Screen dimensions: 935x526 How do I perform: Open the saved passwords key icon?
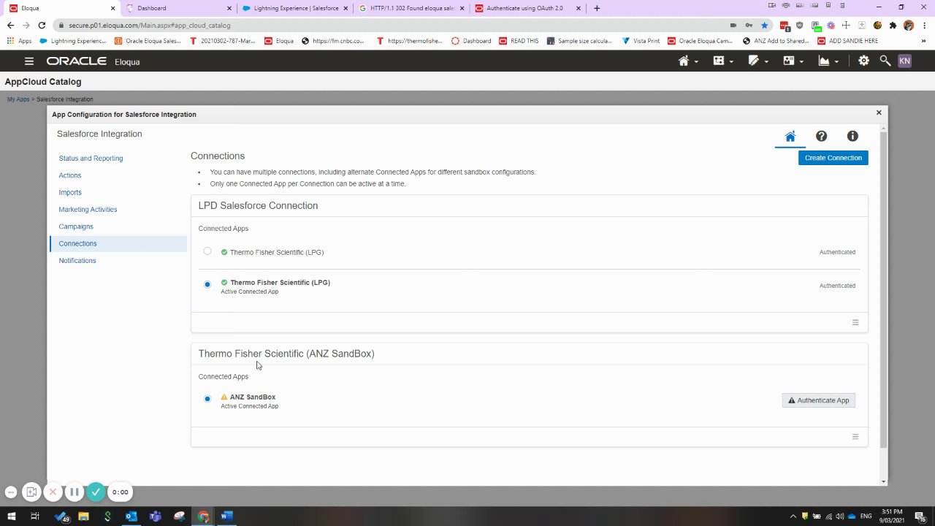749,26
